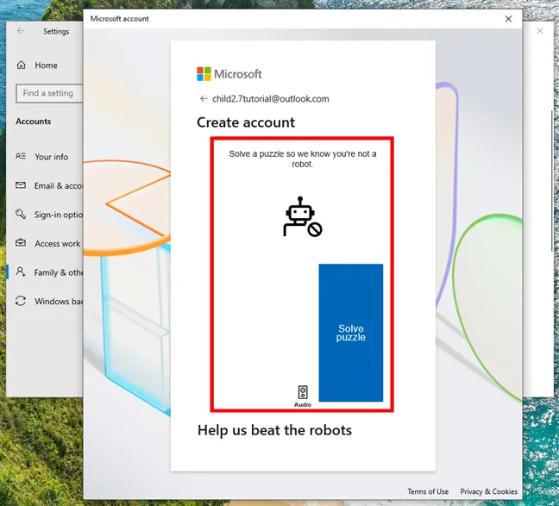This screenshot has height=506, width=559.
Task: Click the Microsoft logo
Action: tap(229, 74)
